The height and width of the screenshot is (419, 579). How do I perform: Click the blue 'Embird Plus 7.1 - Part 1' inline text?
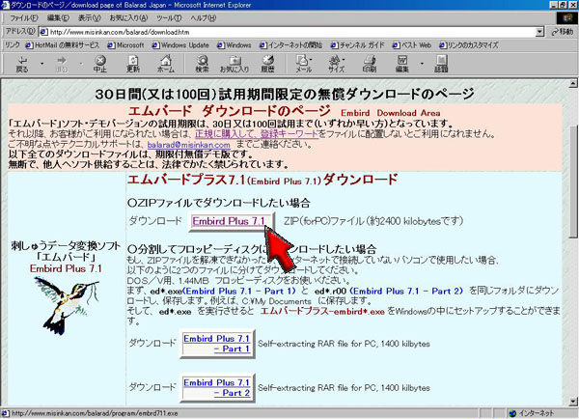(239, 292)
